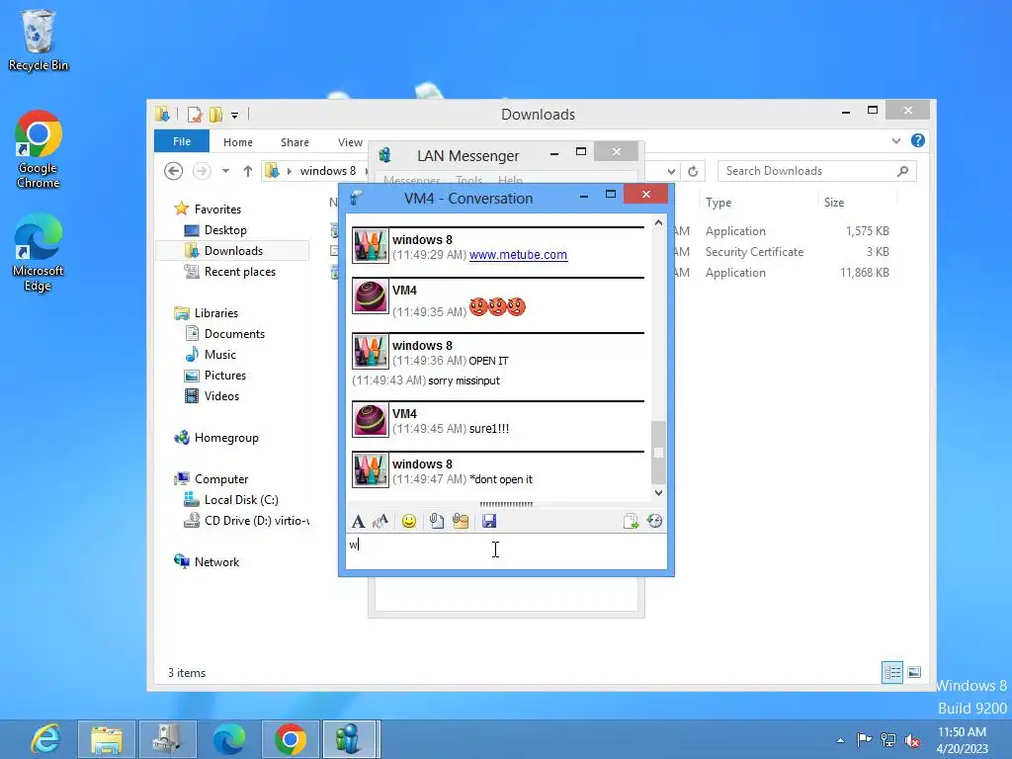Screen dimensions: 1012x759
Task: Click conversation scrollbar down arrow
Action: pyautogui.click(x=658, y=492)
